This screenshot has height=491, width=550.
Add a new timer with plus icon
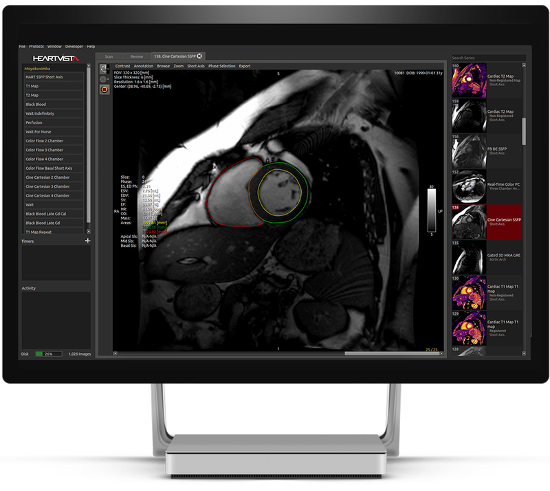click(88, 241)
